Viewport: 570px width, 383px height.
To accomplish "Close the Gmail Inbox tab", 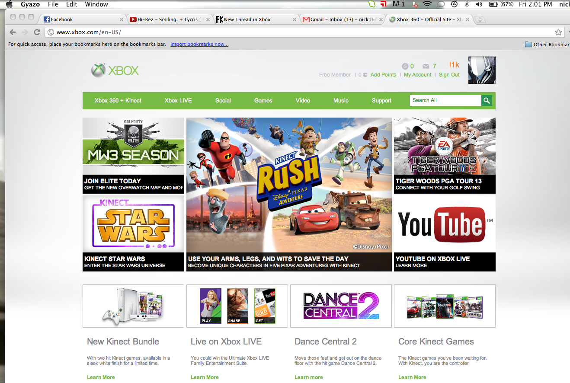I will pos(381,19).
